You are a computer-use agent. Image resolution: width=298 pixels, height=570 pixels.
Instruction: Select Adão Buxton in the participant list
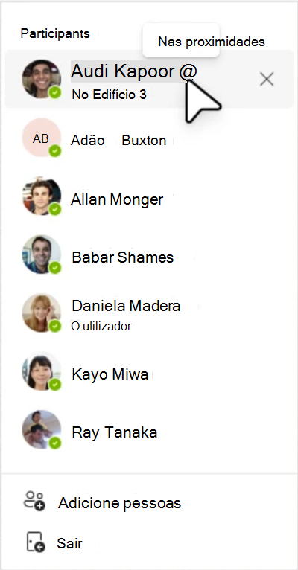[x=118, y=141]
